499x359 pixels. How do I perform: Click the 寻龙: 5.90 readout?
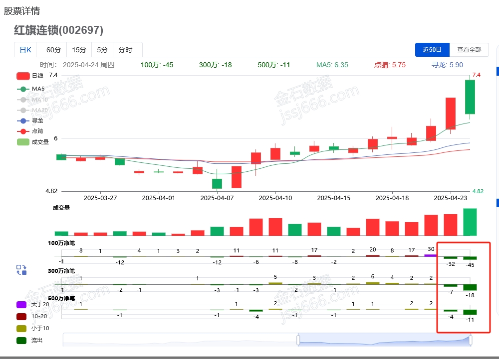[x=447, y=65]
